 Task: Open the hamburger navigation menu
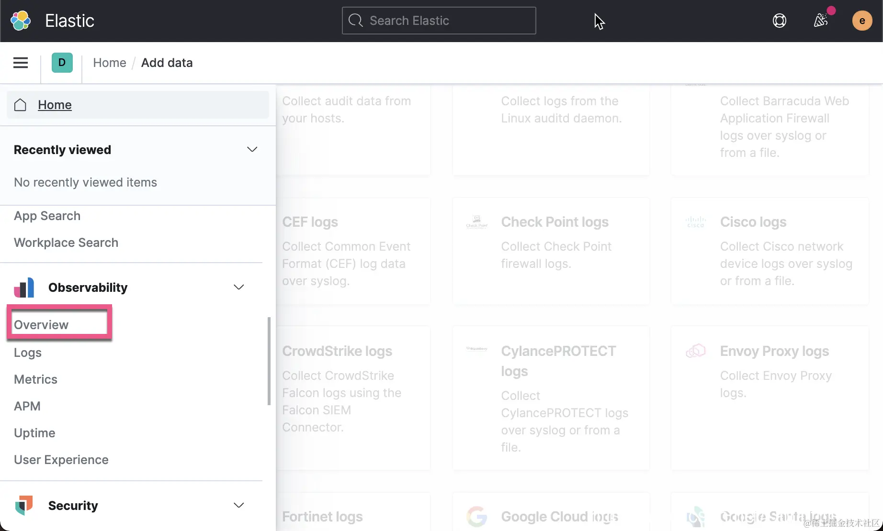click(21, 63)
